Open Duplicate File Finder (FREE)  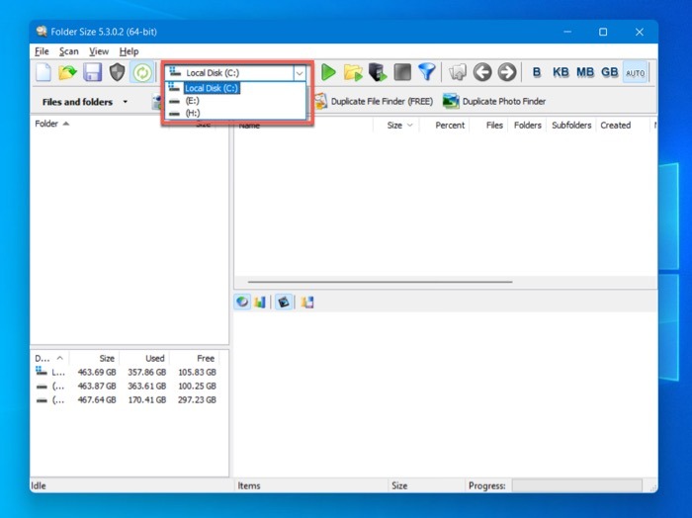click(374, 101)
